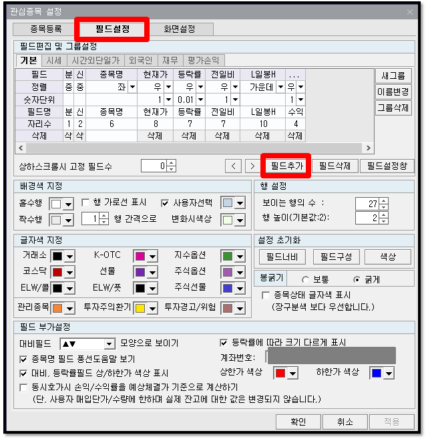Open the 대비필드 shape dropdown

pyautogui.click(x=110, y=344)
